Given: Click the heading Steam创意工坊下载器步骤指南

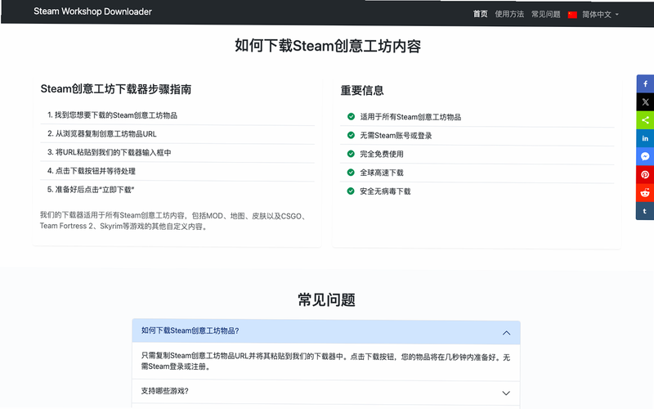Looking at the screenshot, I should click(116, 89).
